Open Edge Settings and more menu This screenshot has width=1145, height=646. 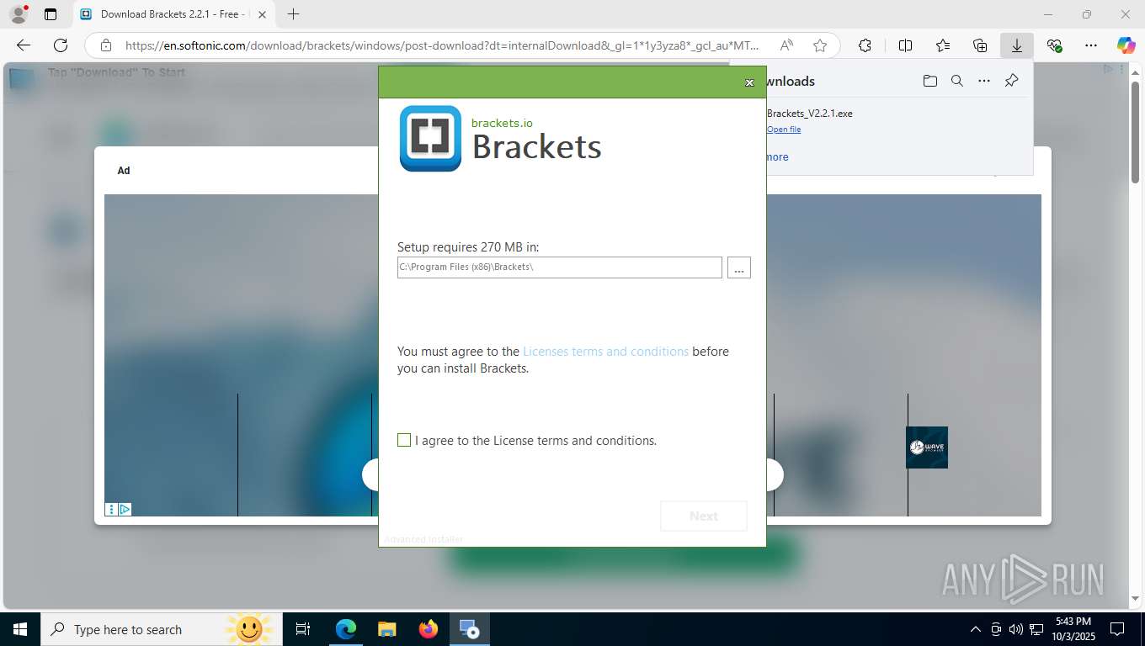pyautogui.click(x=1090, y=45)
